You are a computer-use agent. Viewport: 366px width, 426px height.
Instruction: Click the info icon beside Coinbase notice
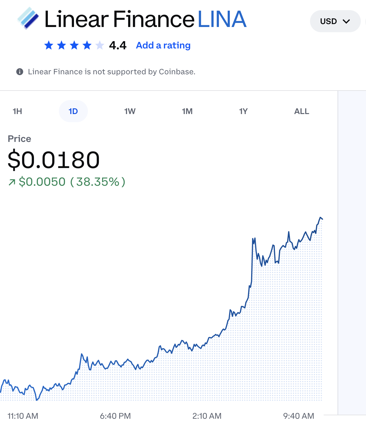point(20,72)
